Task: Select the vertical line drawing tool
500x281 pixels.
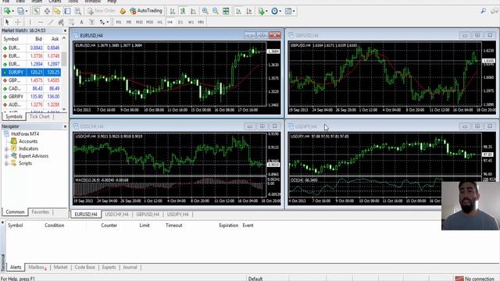Action: (30, 22)
